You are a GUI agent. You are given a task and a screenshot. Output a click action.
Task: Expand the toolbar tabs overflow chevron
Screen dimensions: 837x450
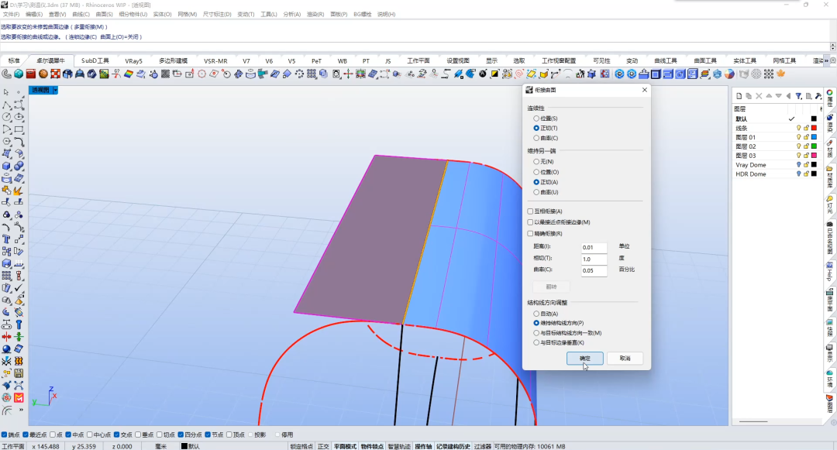point(826,60)
